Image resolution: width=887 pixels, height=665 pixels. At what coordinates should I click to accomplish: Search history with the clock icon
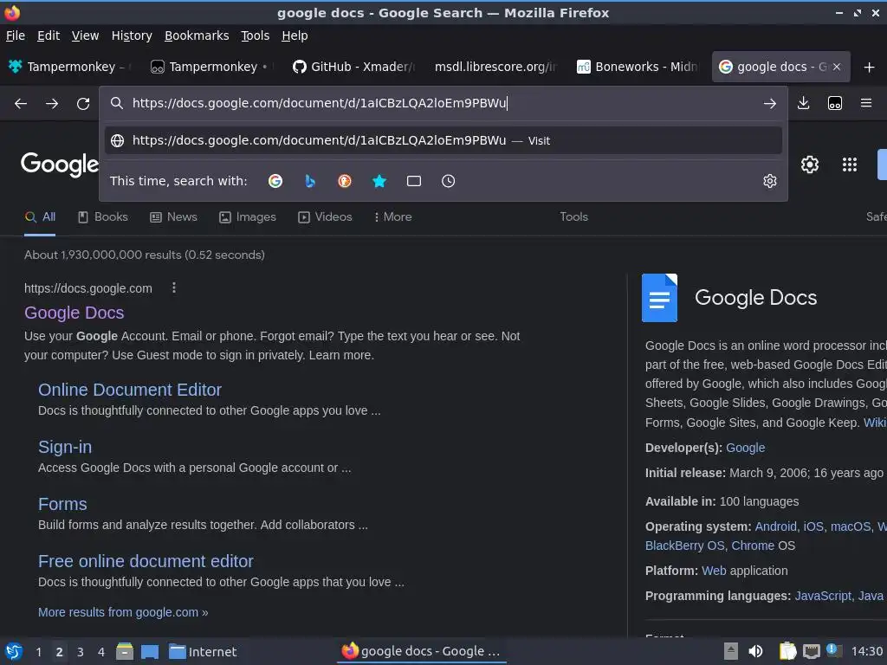(448, 181)
